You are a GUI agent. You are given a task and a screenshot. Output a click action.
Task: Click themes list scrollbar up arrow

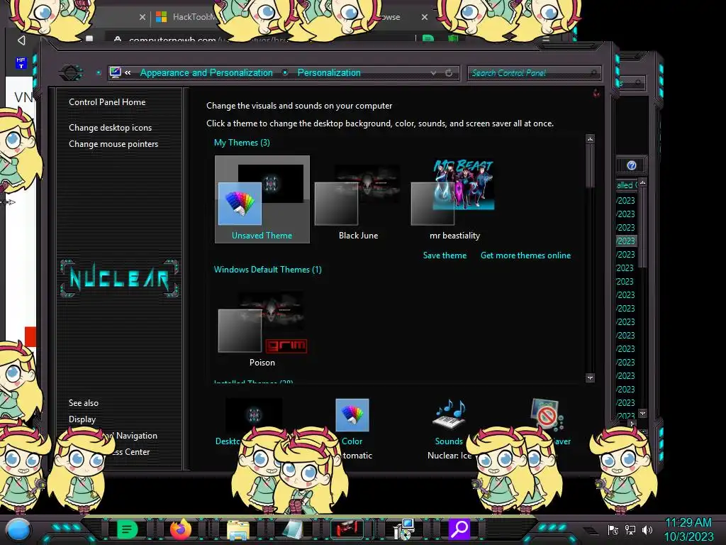[x=590, y=138]
